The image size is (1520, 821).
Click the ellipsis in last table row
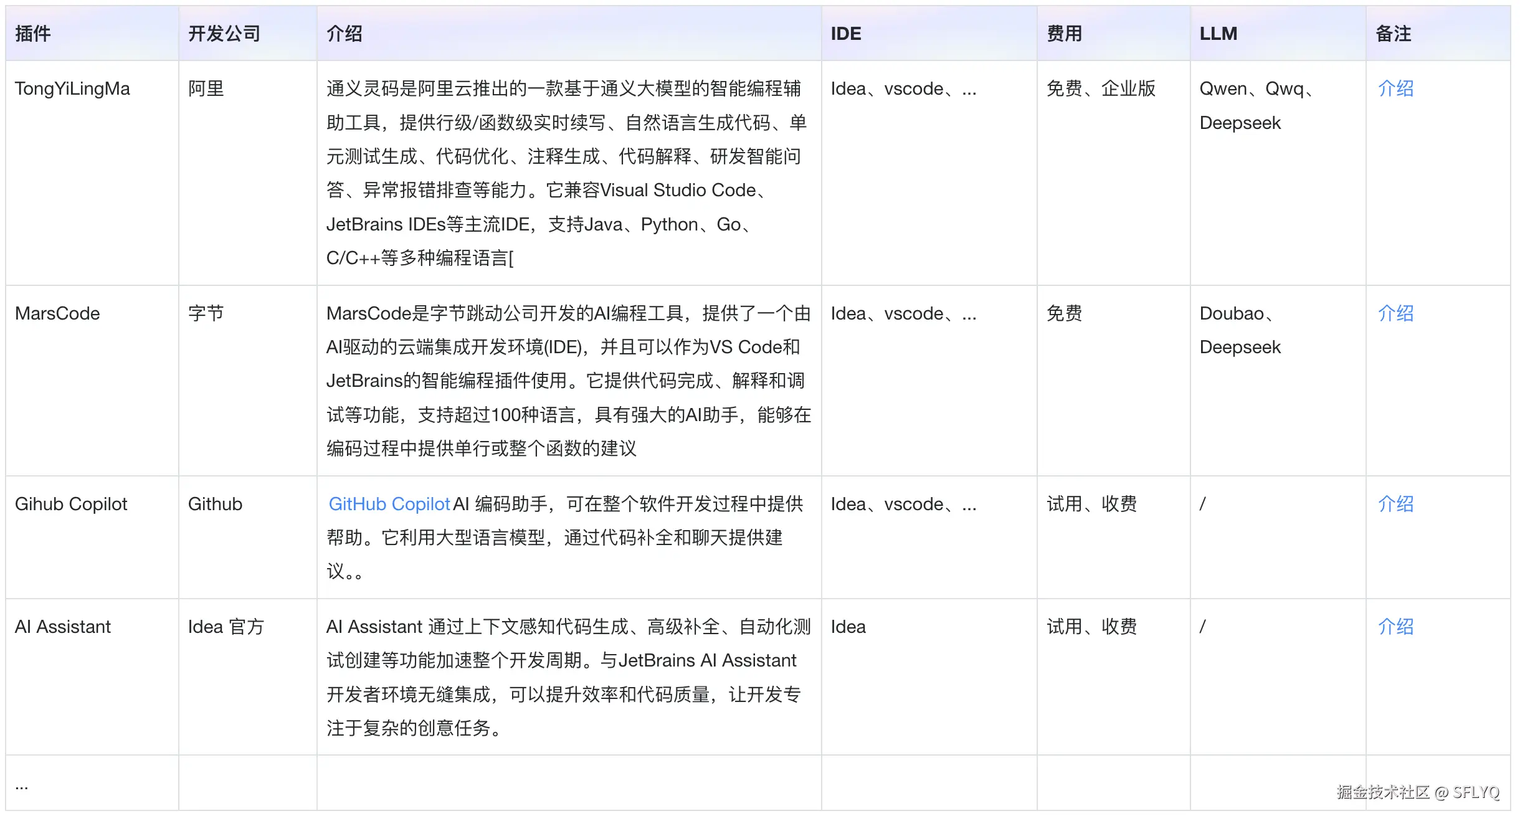pos(22,786)
